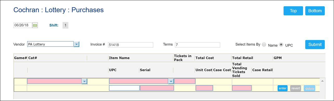Submit the lottery purchase form
This screenshot has width=334, height=101.
point(315,44)
